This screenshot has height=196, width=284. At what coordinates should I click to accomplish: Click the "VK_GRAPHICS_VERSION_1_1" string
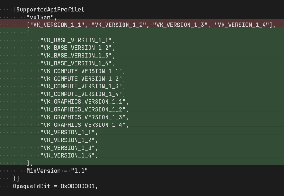point(84,101)
